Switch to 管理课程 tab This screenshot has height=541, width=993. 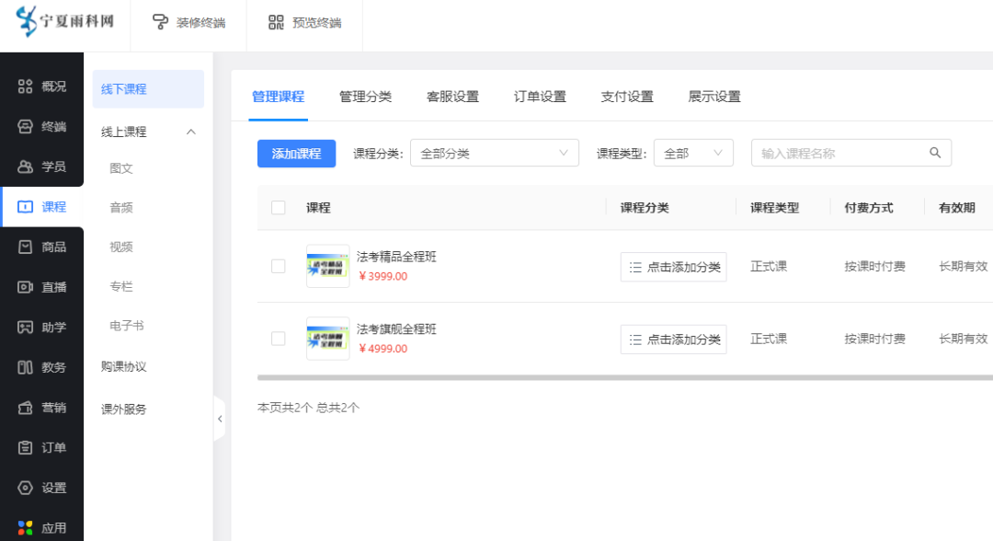pos(278,97)
